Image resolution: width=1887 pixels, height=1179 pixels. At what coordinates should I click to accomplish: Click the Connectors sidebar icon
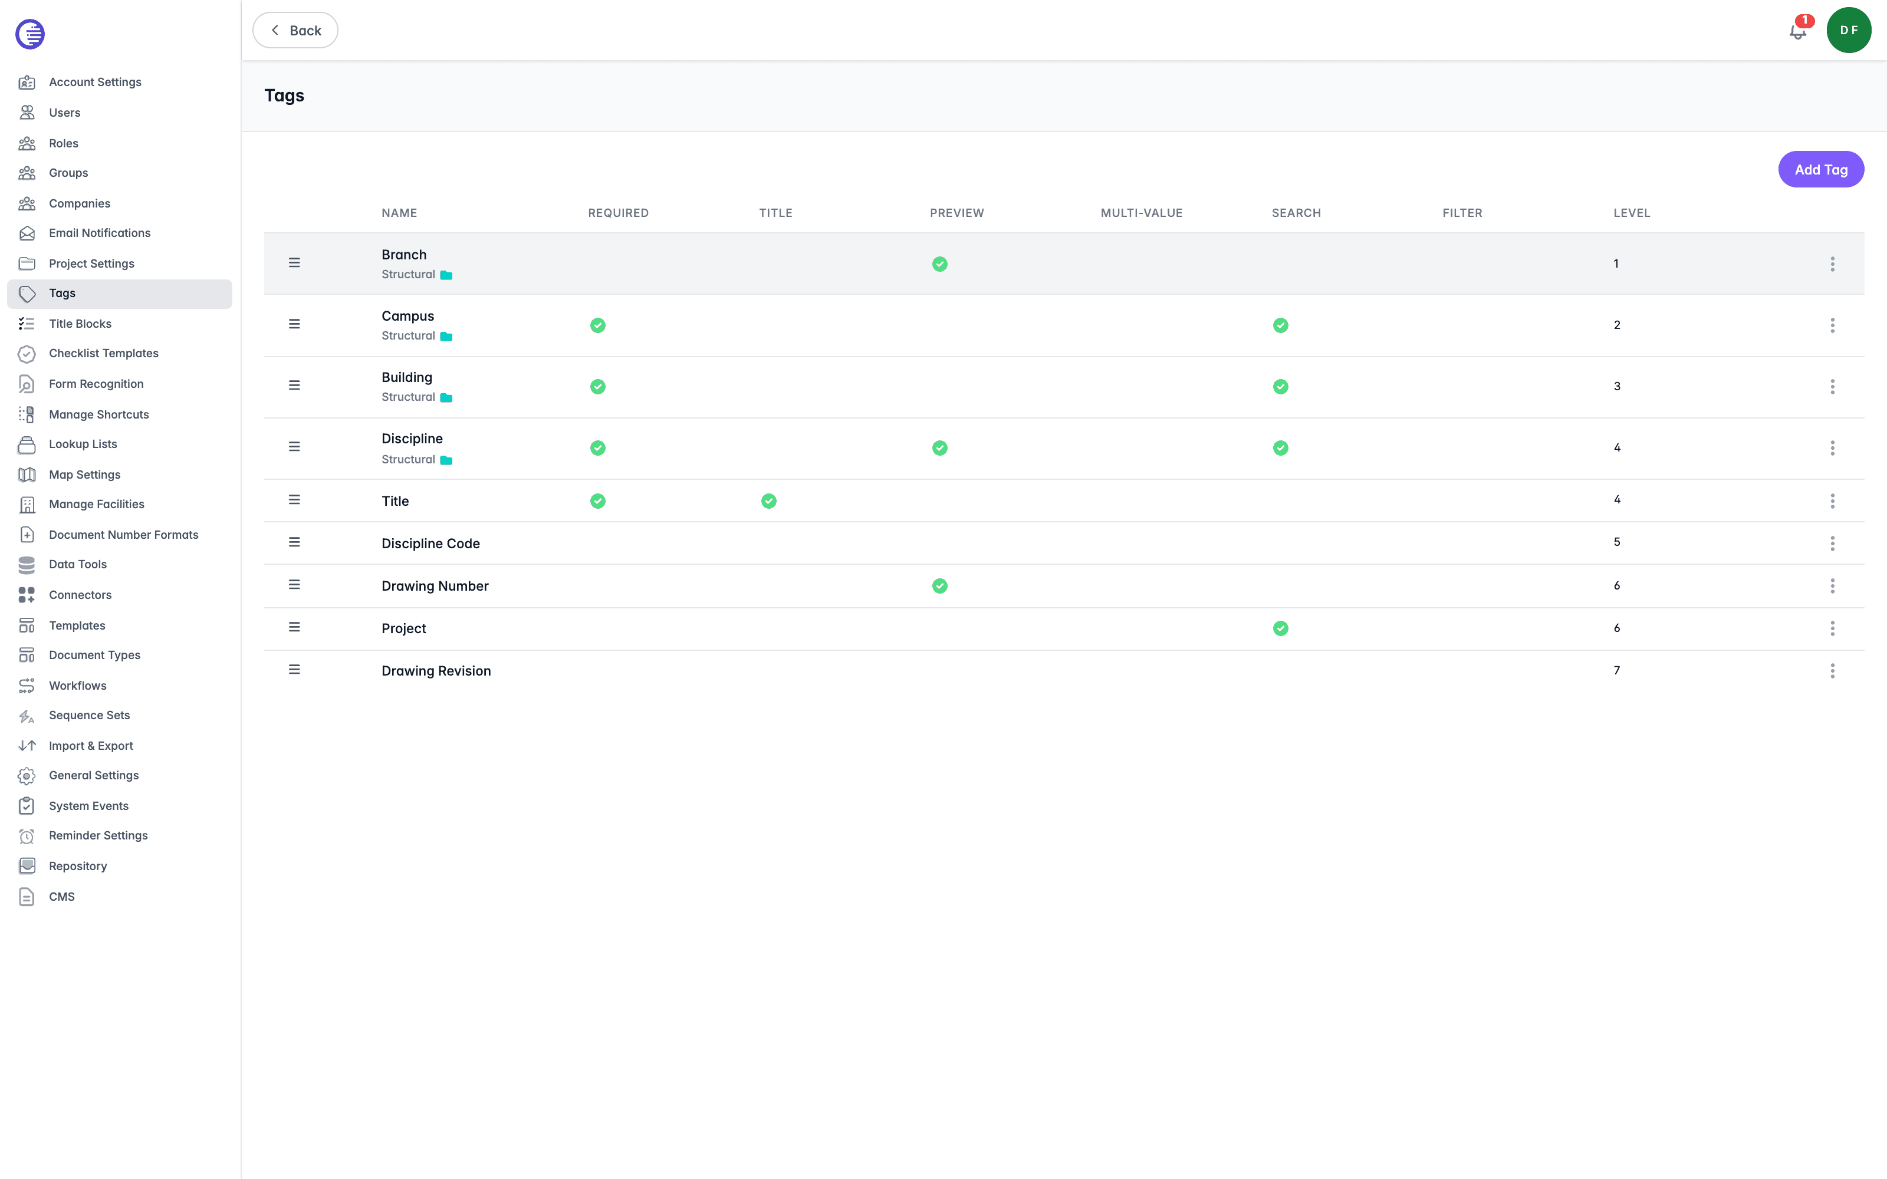coord(27,595)
